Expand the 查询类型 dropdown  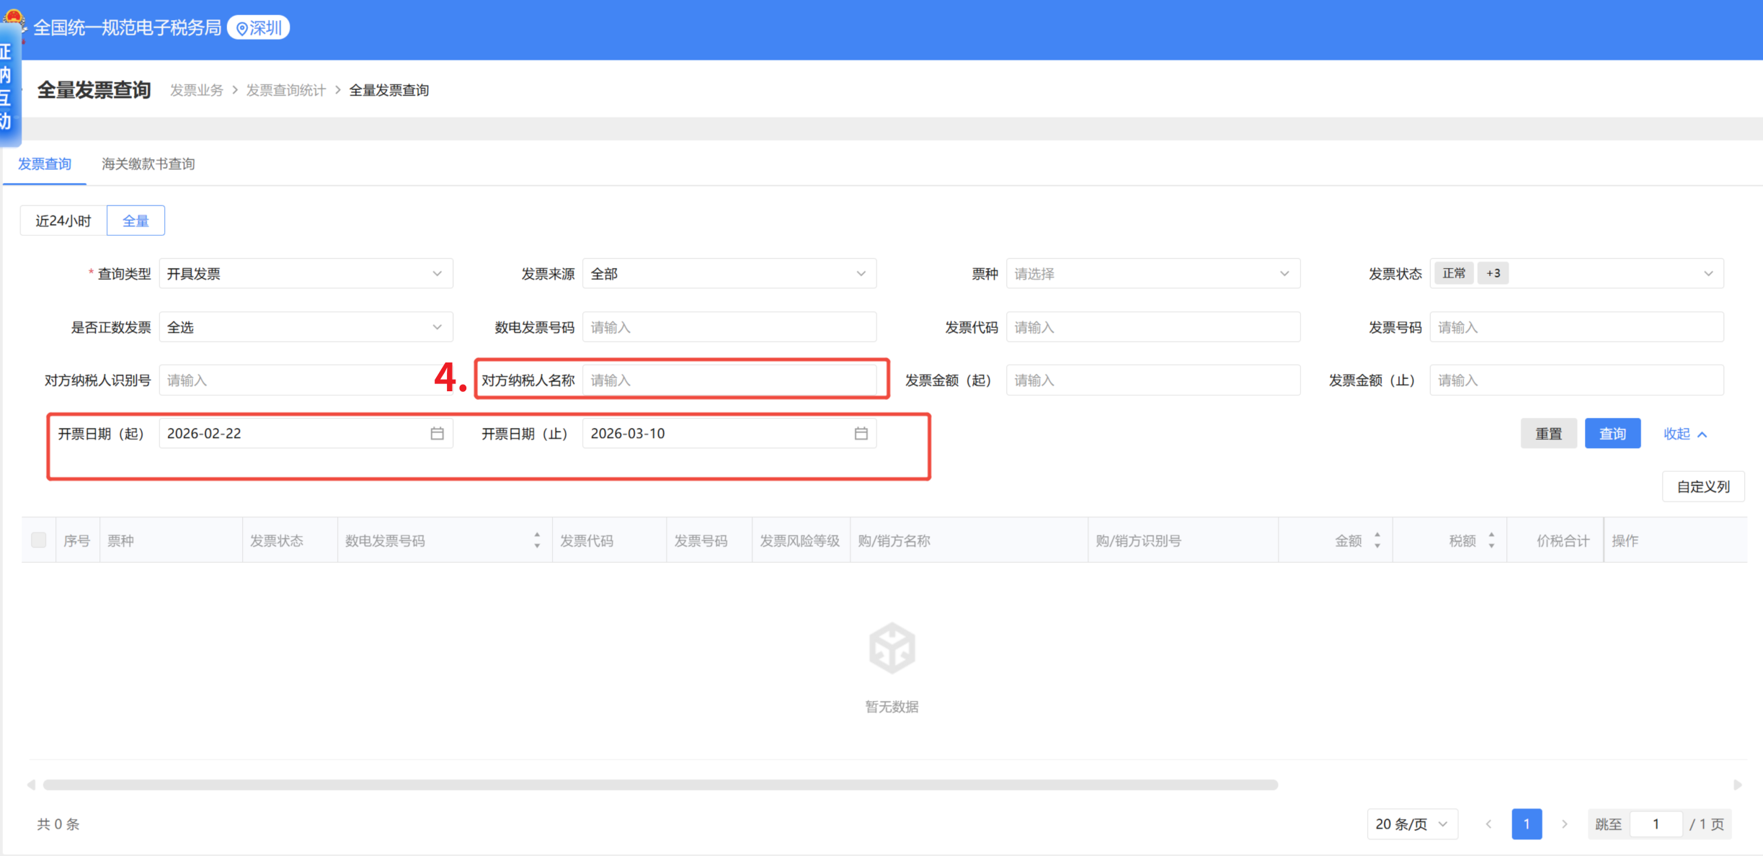point(306,274)
